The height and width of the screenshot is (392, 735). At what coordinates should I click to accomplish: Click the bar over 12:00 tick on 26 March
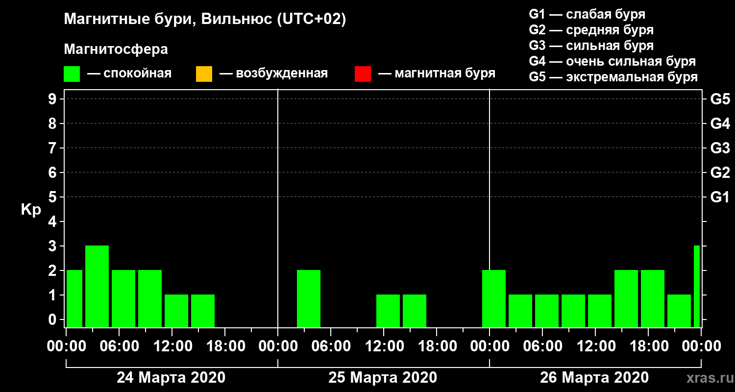coord(600,311)
